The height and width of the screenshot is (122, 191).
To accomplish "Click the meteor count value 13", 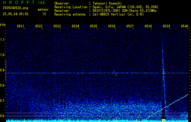I will (44, 14).
